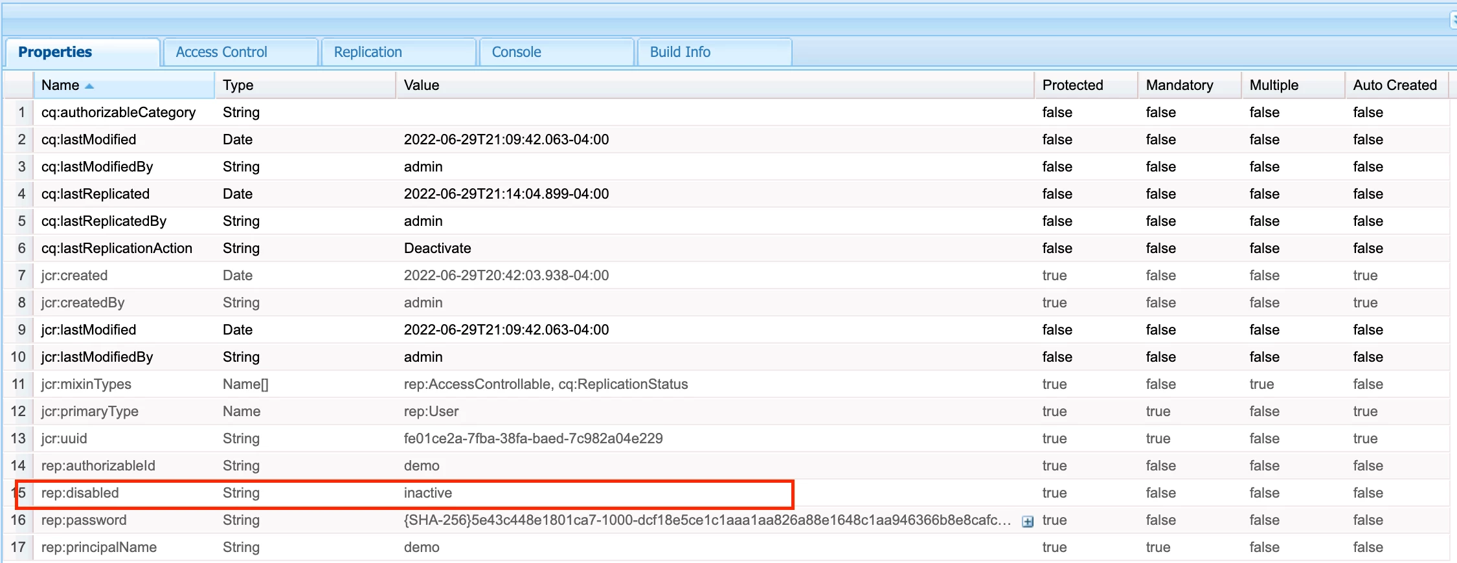
Task: Click the Auto Created true cell for jcr:created
Action: point(1365,275)
